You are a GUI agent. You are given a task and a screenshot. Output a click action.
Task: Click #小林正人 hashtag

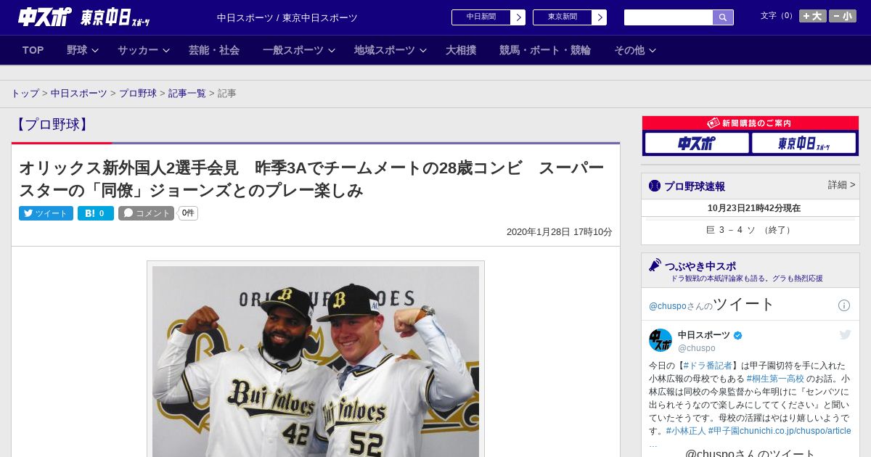point(686,431)
